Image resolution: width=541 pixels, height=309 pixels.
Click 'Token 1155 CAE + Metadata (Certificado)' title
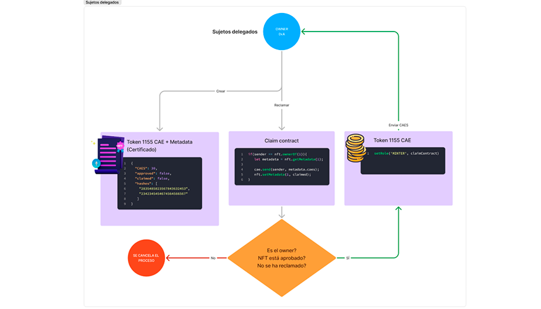coord(160,145)
